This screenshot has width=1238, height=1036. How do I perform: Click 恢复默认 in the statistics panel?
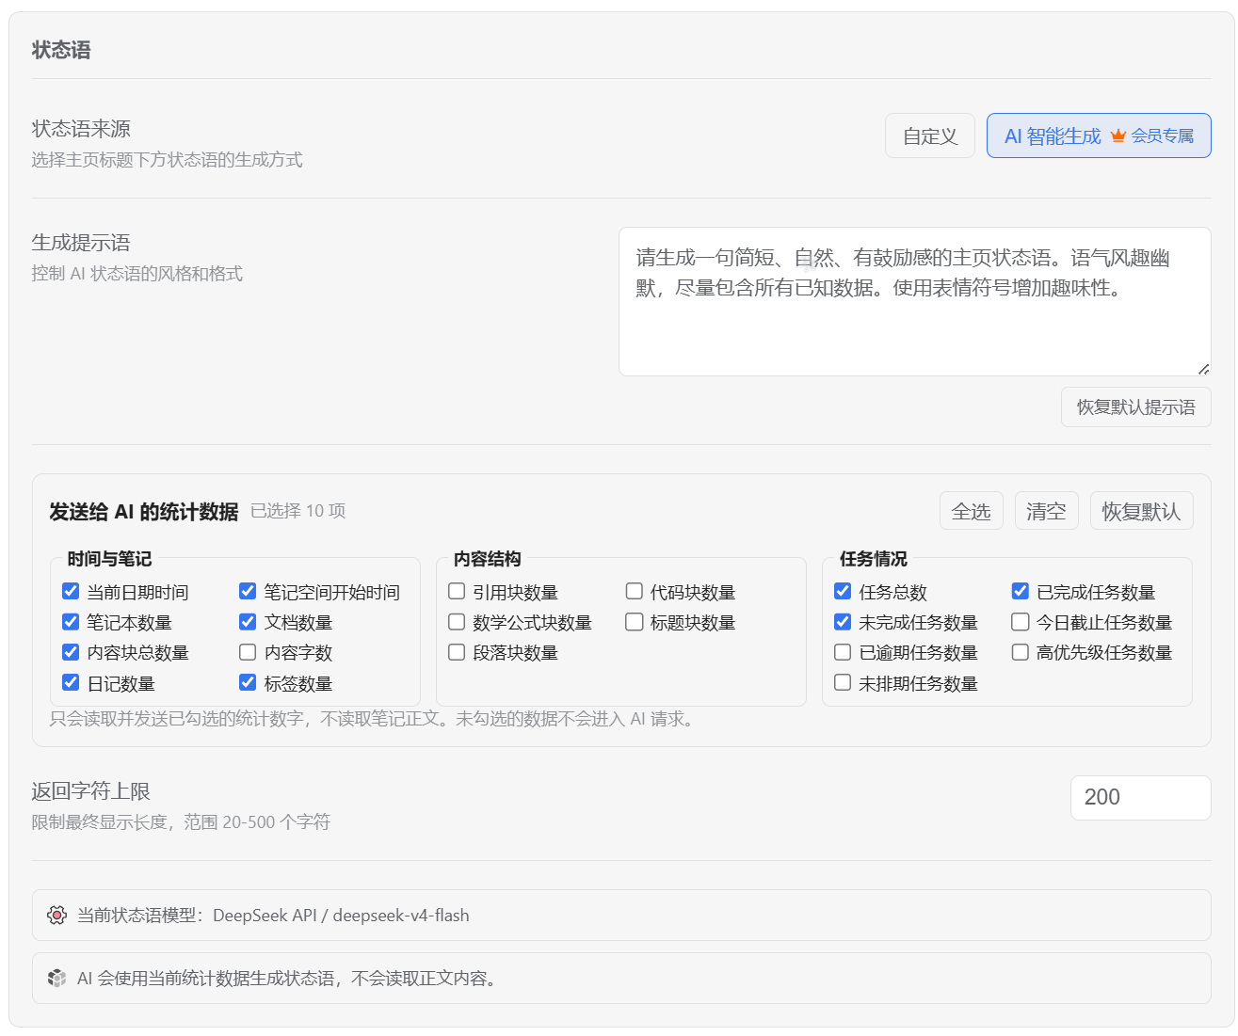[1142, 511]
